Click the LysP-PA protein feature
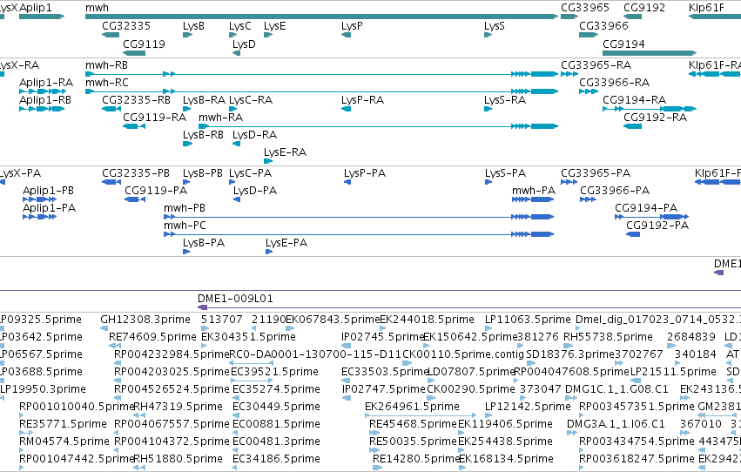The width and height of the screenshot is (741, 472). [x=347, y=182]
